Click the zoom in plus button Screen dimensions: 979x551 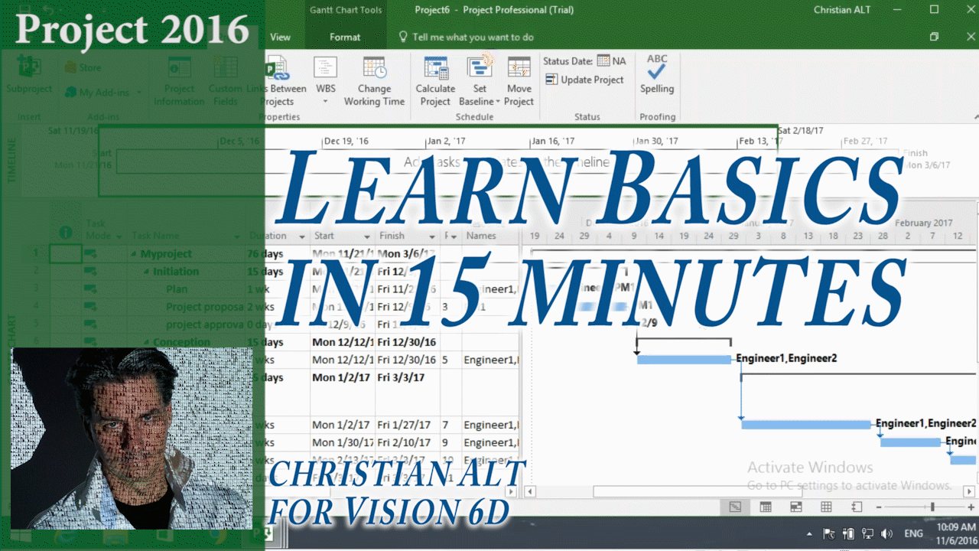pos(971,507)
